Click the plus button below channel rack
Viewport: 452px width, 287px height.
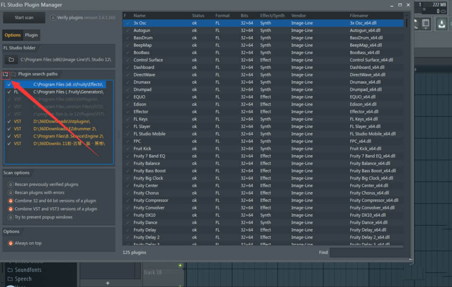(x=108, y=283)
